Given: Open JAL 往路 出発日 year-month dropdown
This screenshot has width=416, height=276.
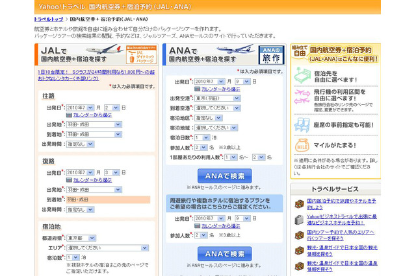Looking at the screenshot, I should tap(80, 108).
